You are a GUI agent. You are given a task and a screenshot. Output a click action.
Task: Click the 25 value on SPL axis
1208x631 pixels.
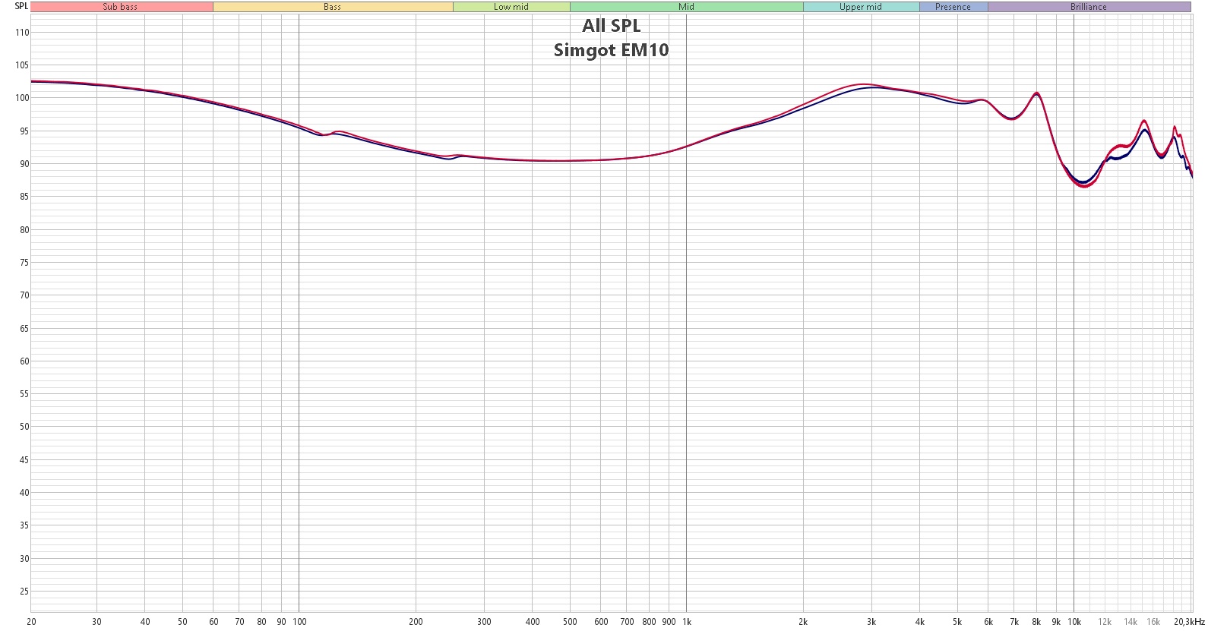24,592
